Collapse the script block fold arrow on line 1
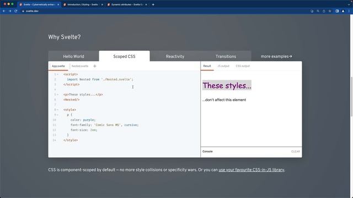 [x=57, y=74]
